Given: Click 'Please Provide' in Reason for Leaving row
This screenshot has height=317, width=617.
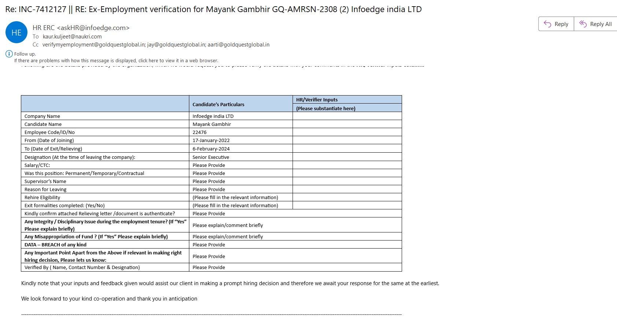Looking at the screenshot, I should [209, 189].
